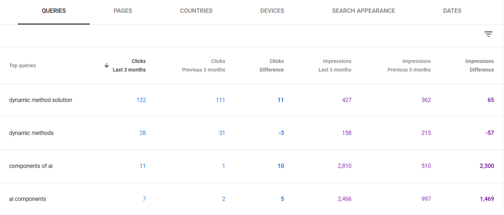Click the Top queries column header

point(23,66)
